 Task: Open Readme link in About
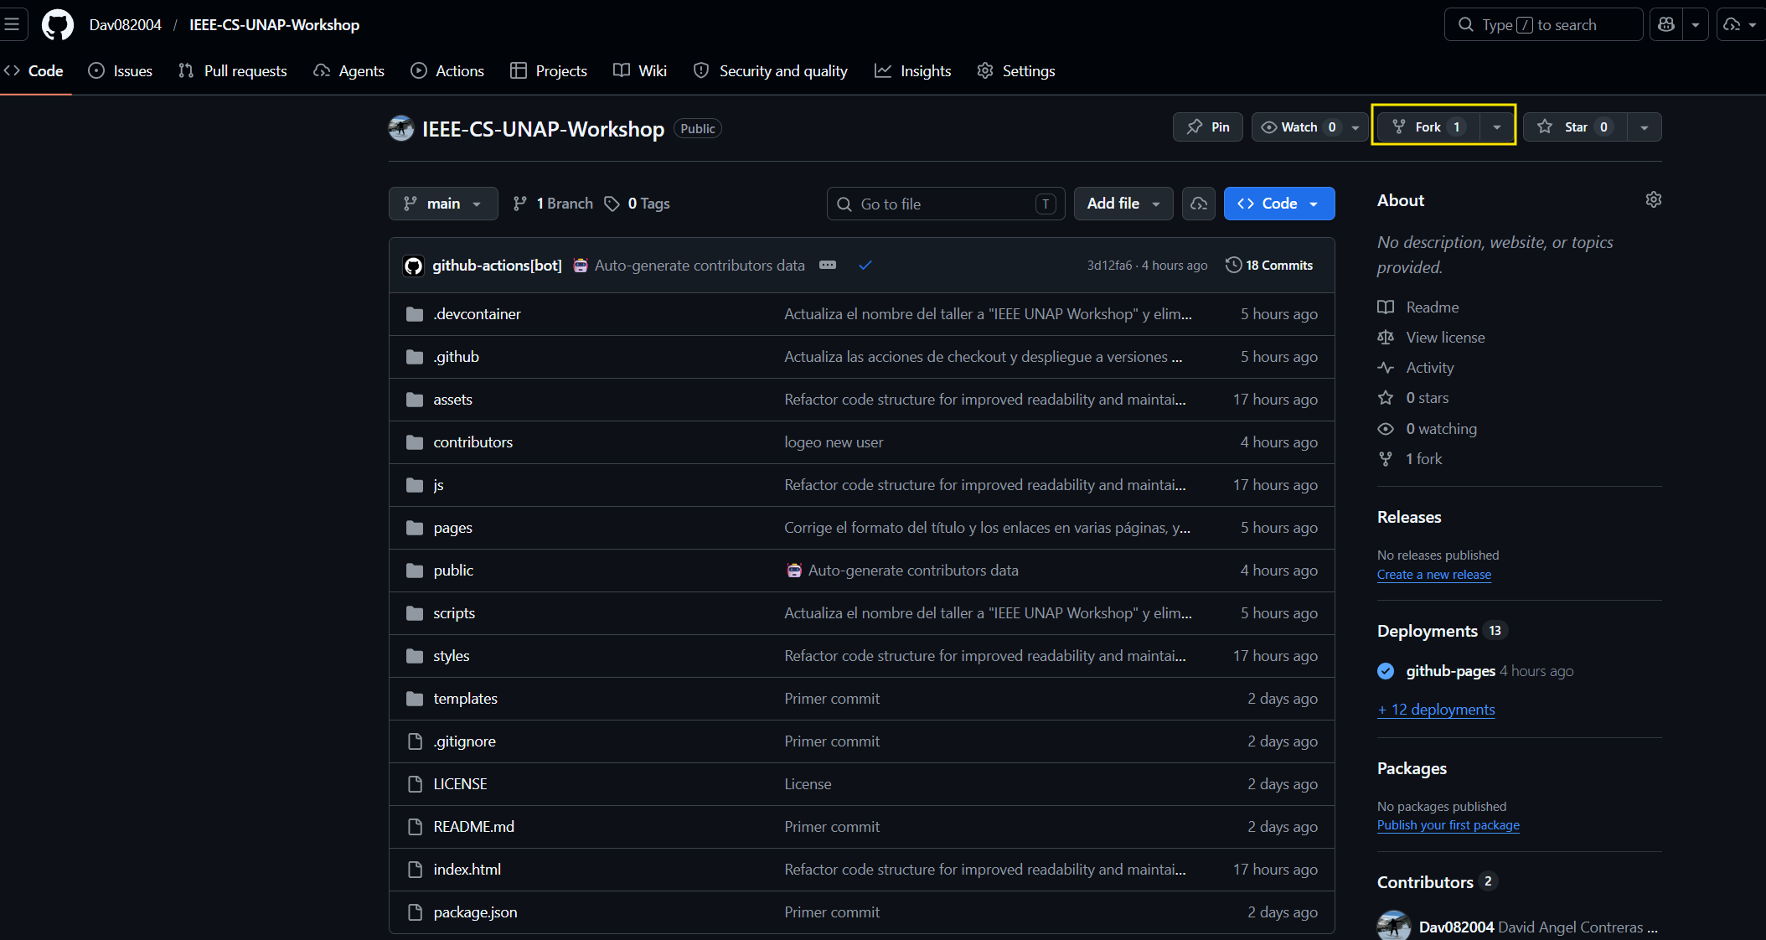(x=1433, y=307)
